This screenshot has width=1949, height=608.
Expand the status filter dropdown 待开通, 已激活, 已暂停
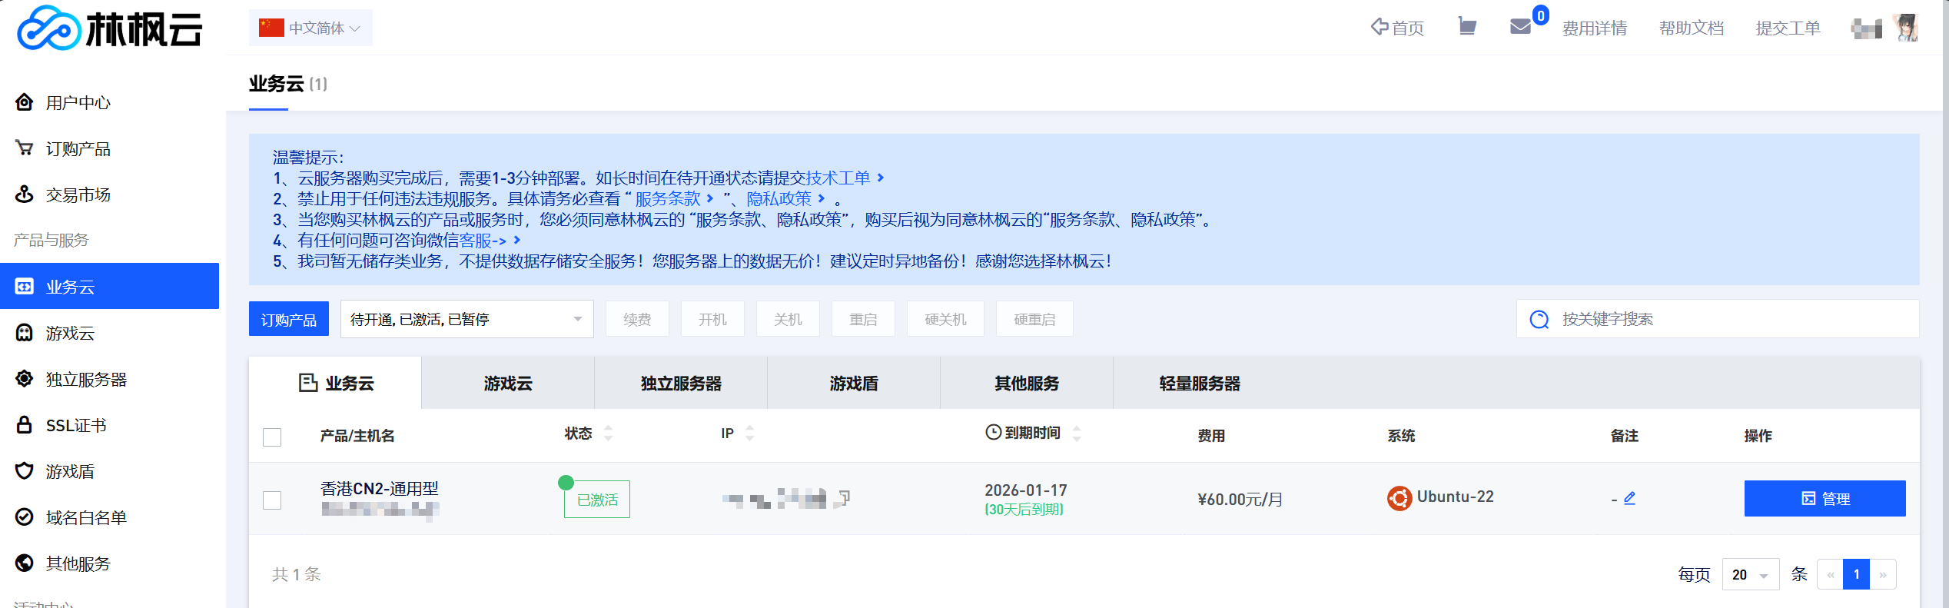tap(466, 319)
